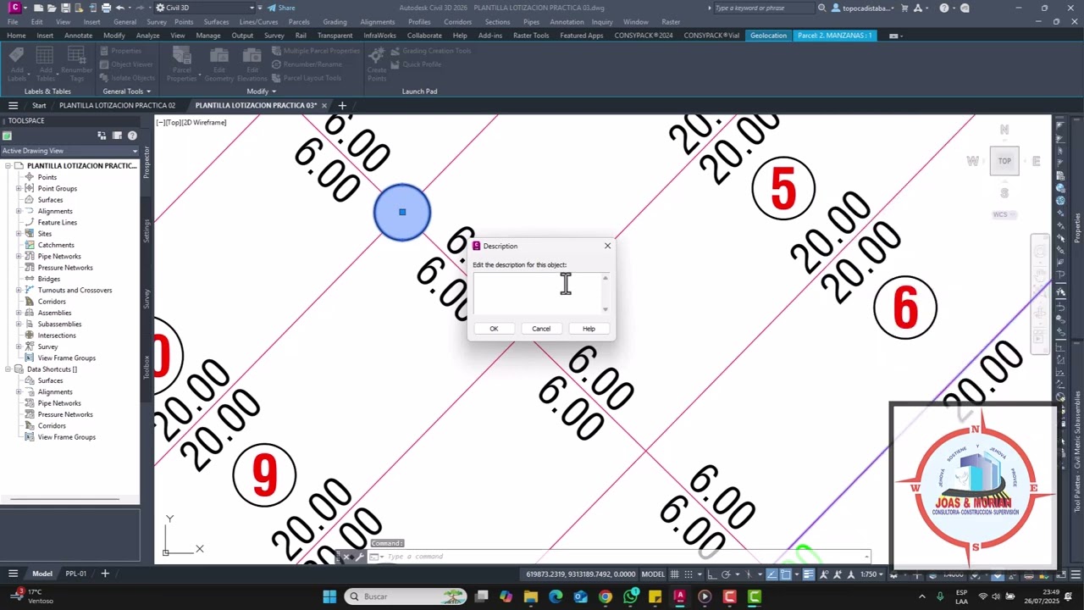Screen dimensions: 1084x610
Task: Open the Toolspace help question-mark icon
Action: [132, 136]
